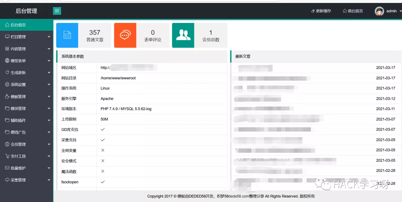Click the house icon beside 前台首页
Image resolution: width=402 pixels, height=202 pixels.
pyautogui.click(x=345, y=11)
